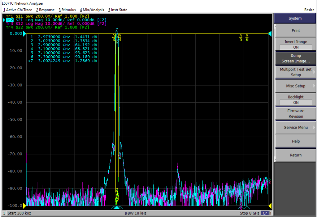
Task: Expand the Service Menu submenu
Action: tap(296, 127)
